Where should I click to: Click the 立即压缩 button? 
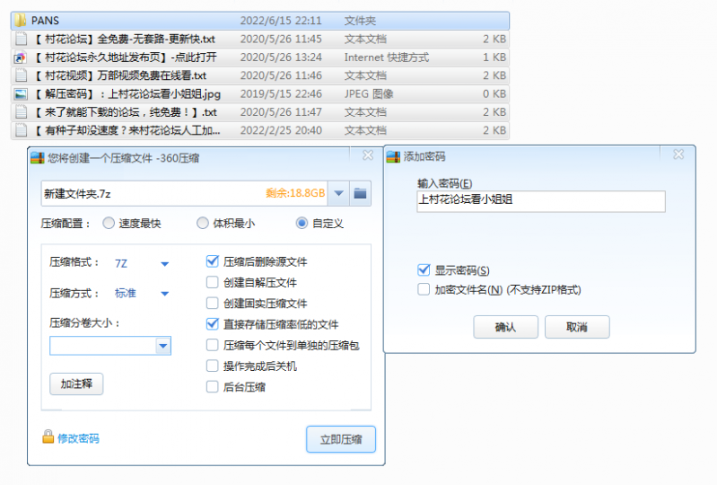click(341, 439)
